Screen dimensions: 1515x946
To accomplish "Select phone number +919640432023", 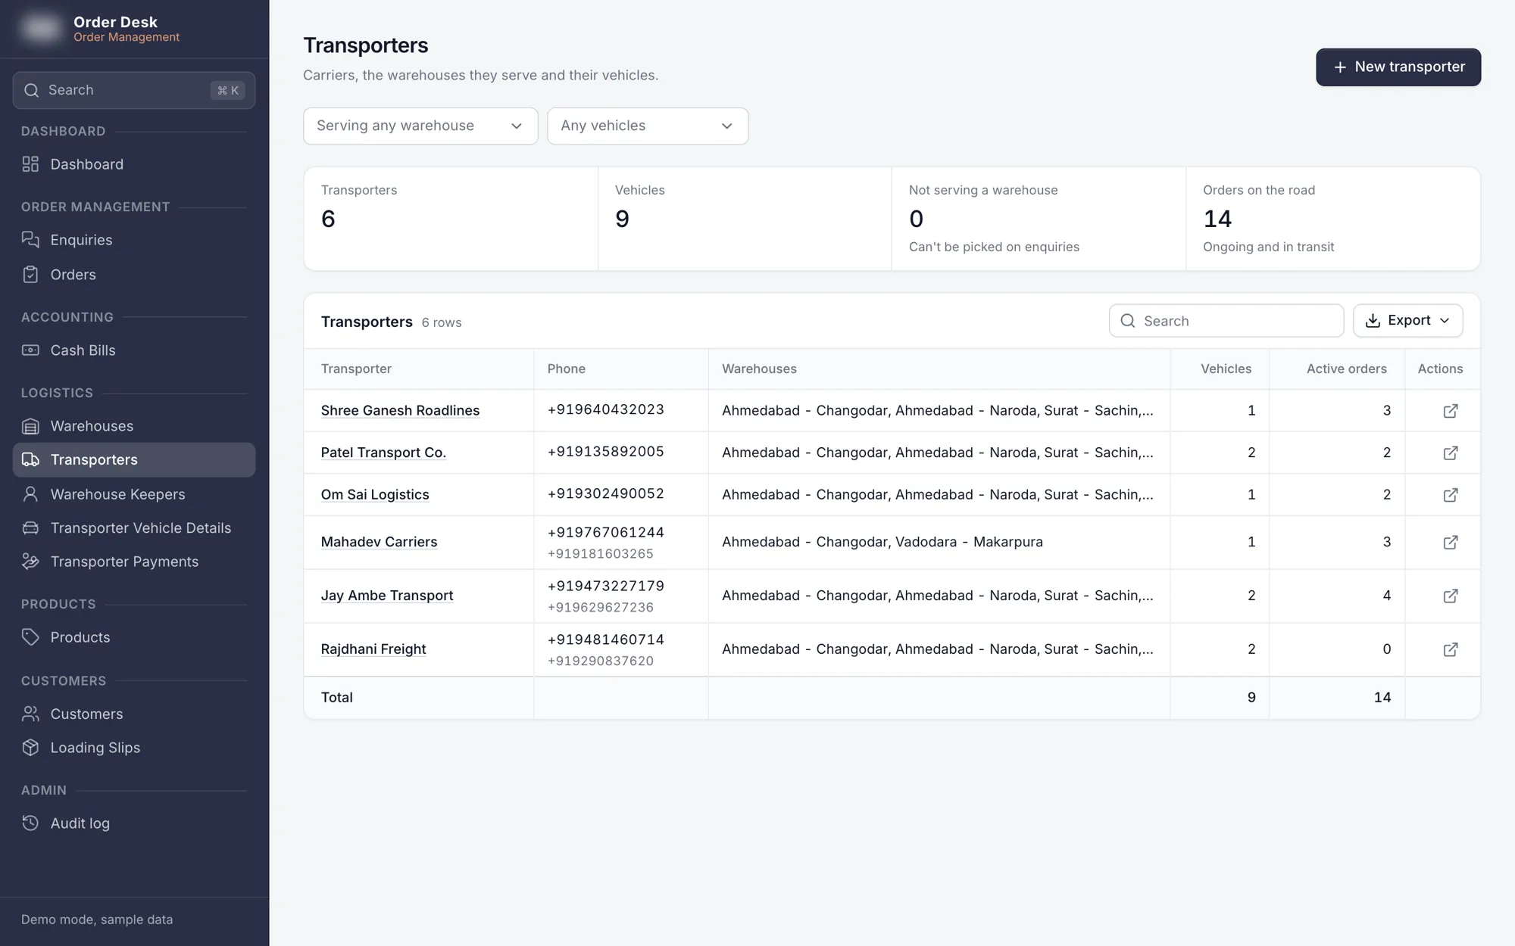I will pyautogui.click(x=605, y=409).
